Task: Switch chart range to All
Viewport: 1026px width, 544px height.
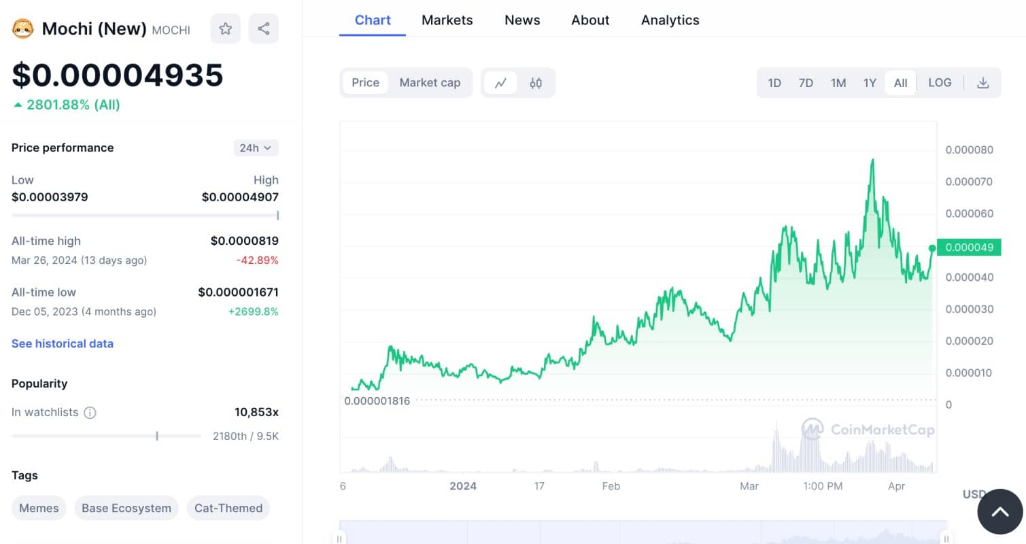Action: pyautogui.click(x=900, y=83)
